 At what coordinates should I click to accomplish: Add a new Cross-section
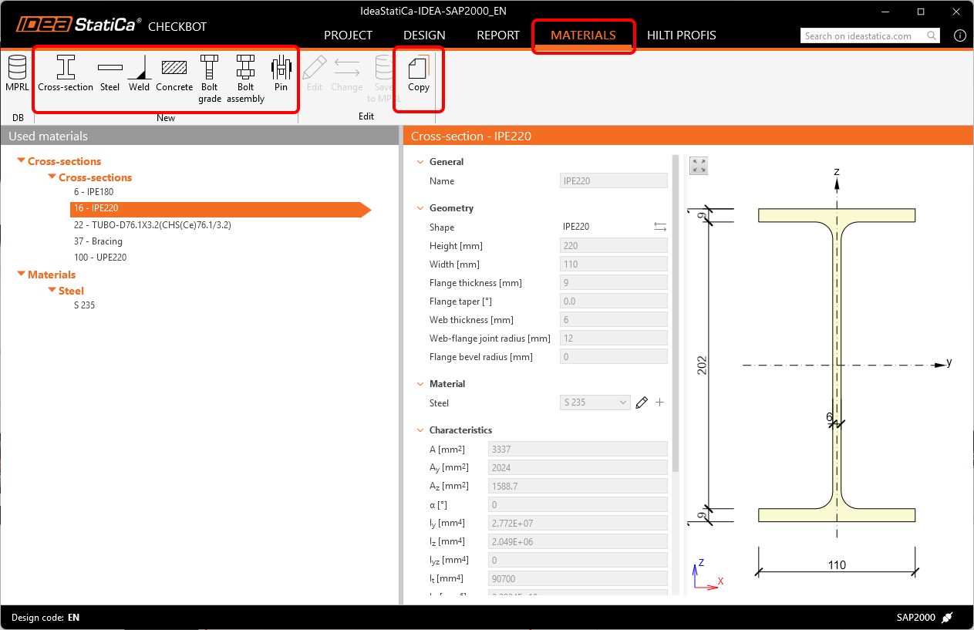[66, 74]
